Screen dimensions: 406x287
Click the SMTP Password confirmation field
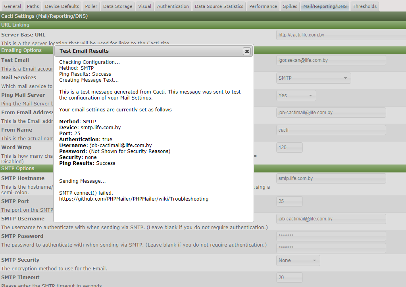[331, 248]
